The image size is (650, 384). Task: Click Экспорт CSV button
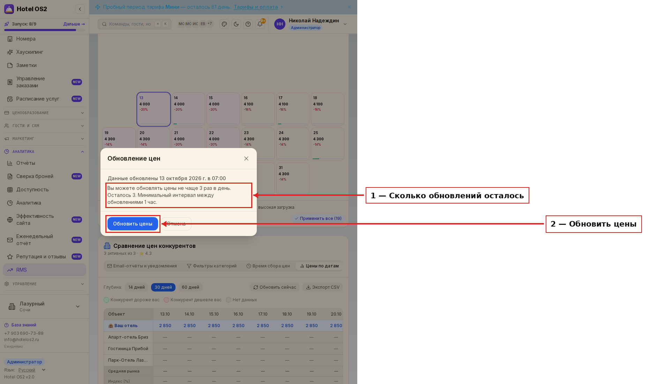point(323,287)
